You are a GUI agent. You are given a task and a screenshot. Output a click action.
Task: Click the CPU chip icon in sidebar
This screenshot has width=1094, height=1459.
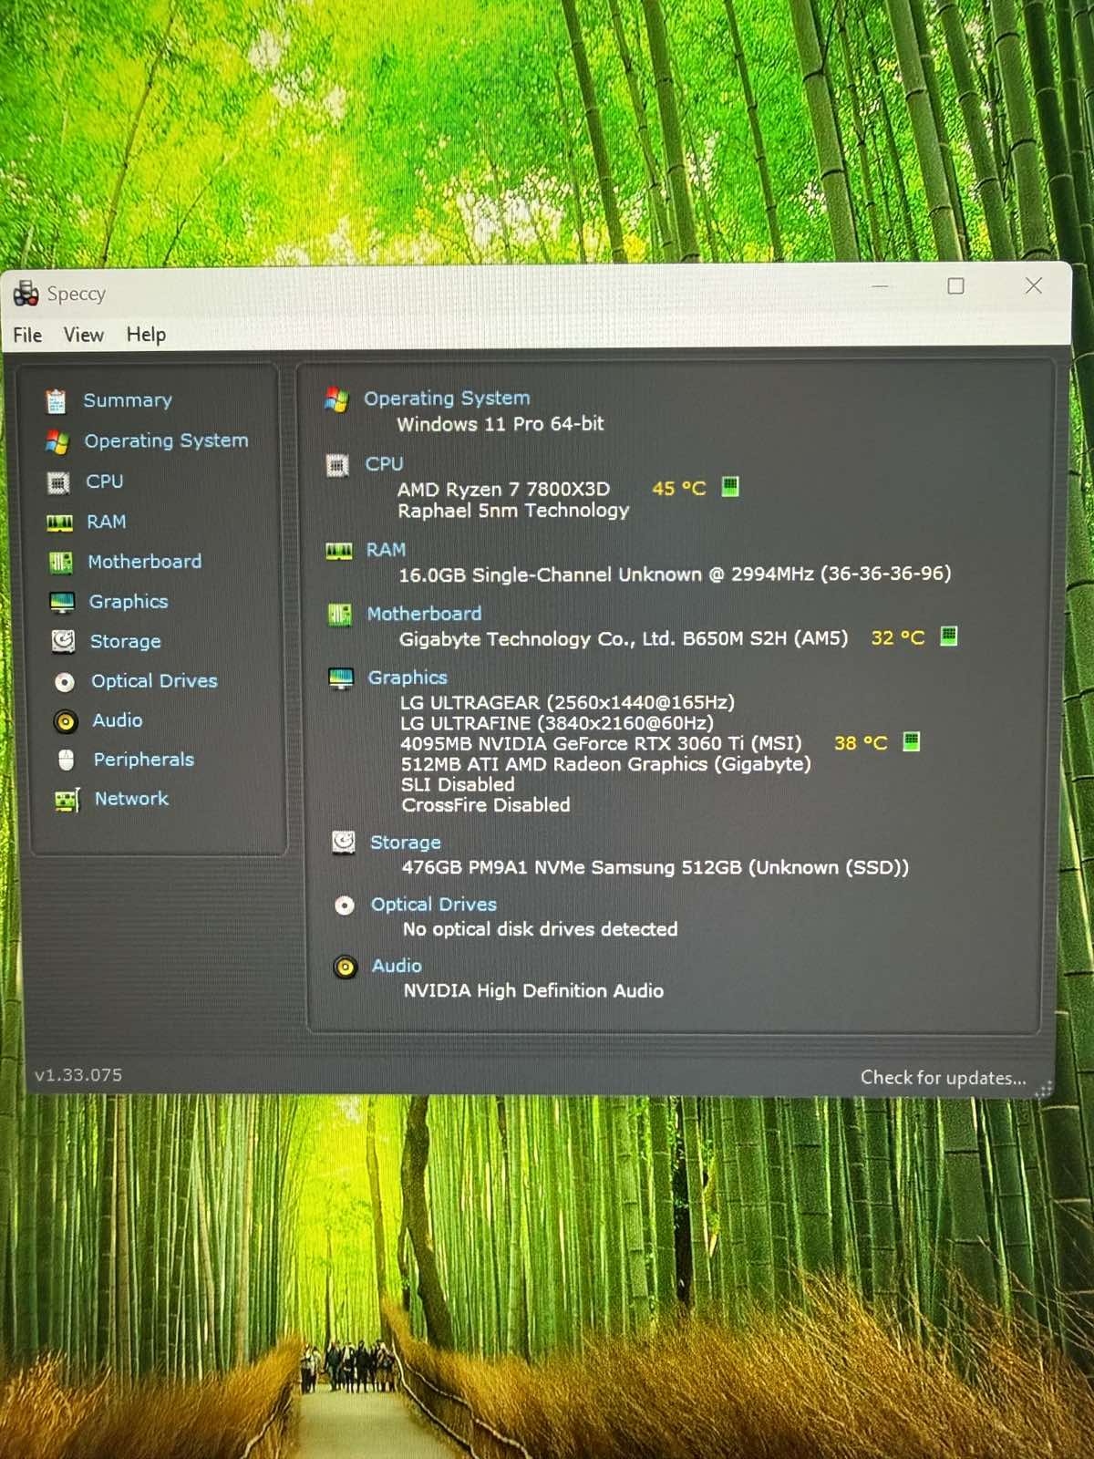58,481
